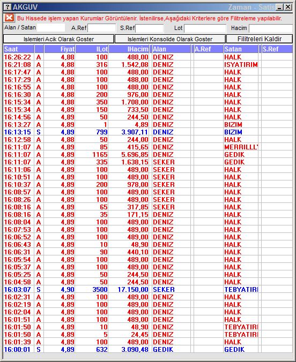
Task: Click the Alan column header
Action: click(x=172, y=49)
